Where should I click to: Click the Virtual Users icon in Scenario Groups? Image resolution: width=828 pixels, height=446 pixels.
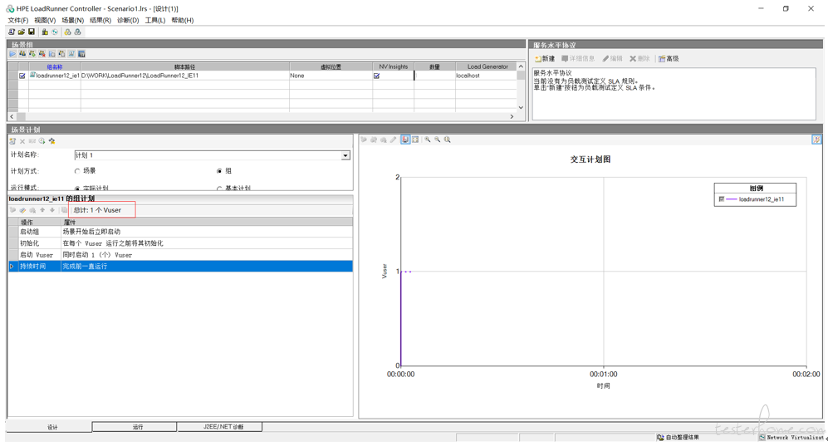pyautogui.click(x=22, y=54)
